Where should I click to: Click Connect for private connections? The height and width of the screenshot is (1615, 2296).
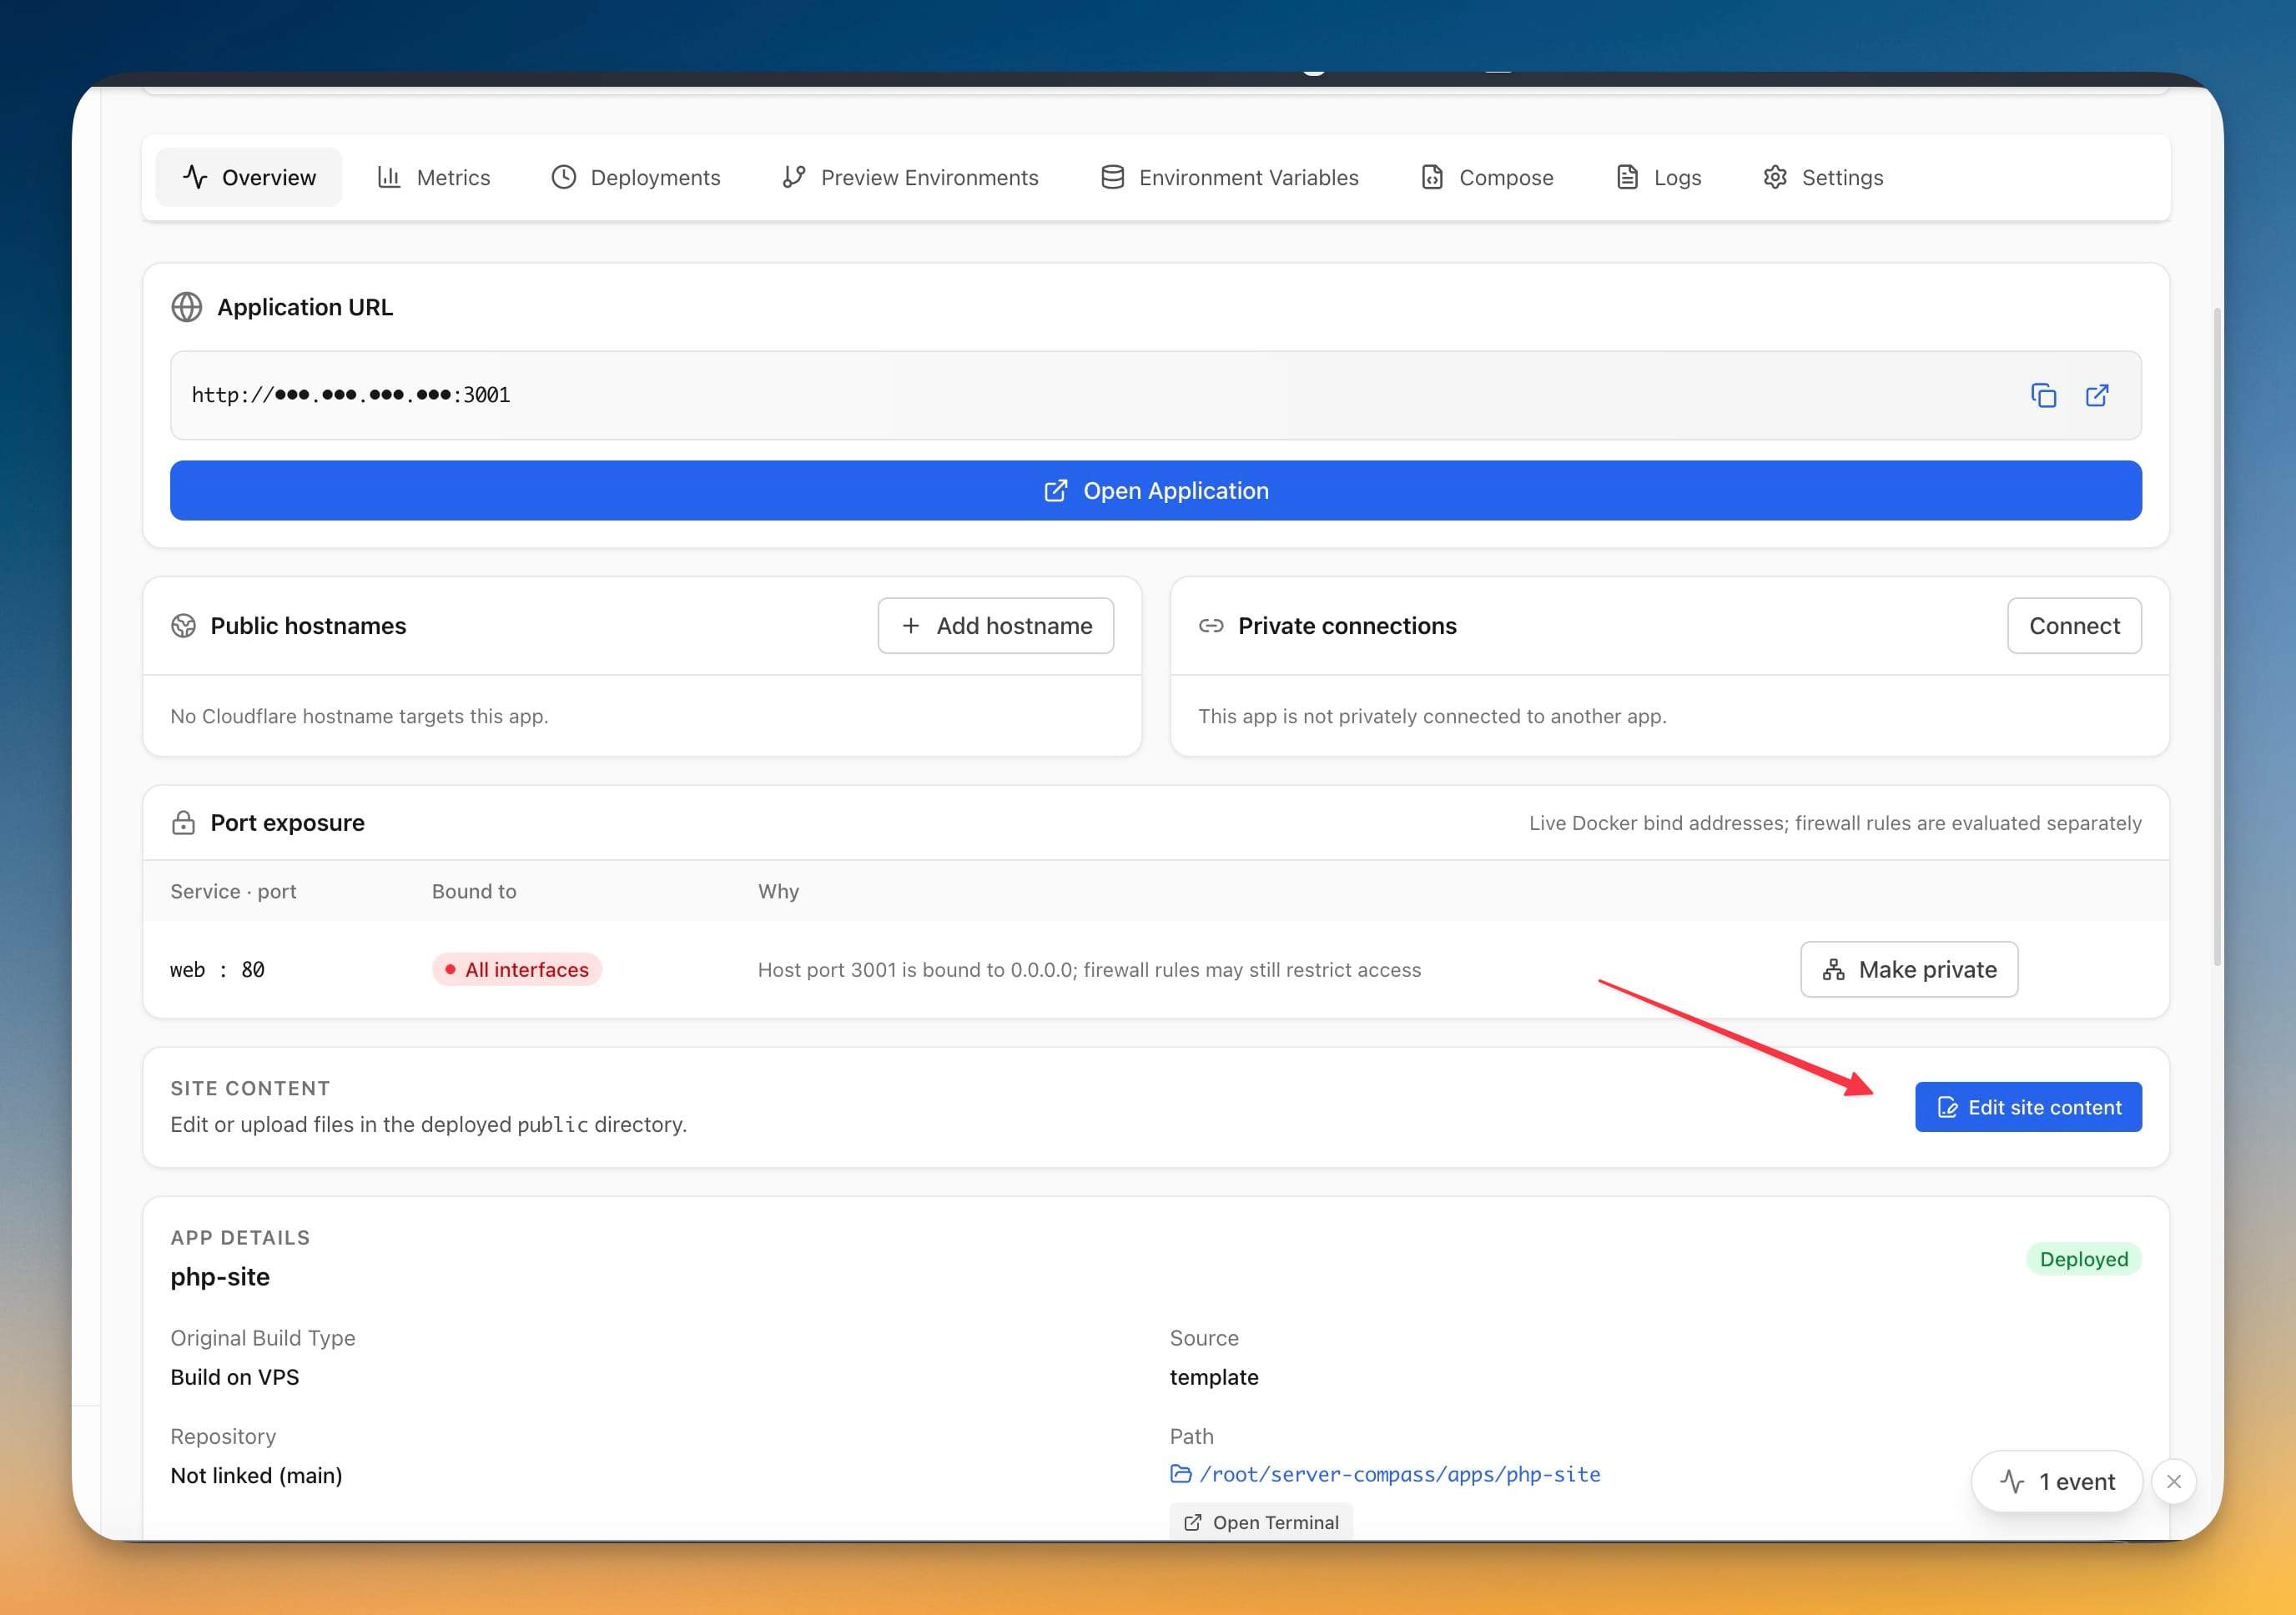point(2074,626)
